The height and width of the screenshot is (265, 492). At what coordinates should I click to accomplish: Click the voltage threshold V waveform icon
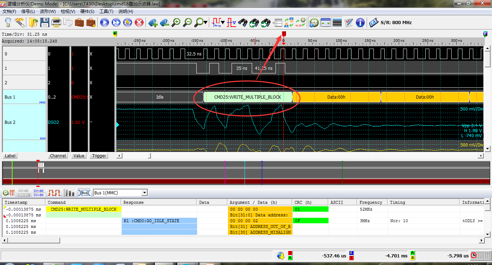coord(232,22)
